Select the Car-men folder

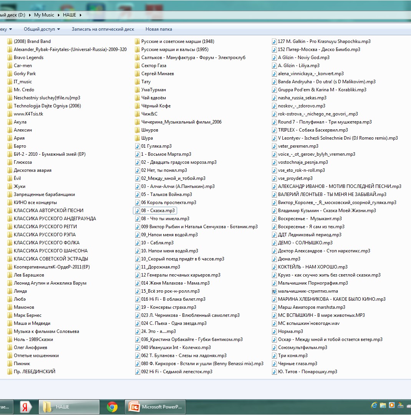(20, 65)
